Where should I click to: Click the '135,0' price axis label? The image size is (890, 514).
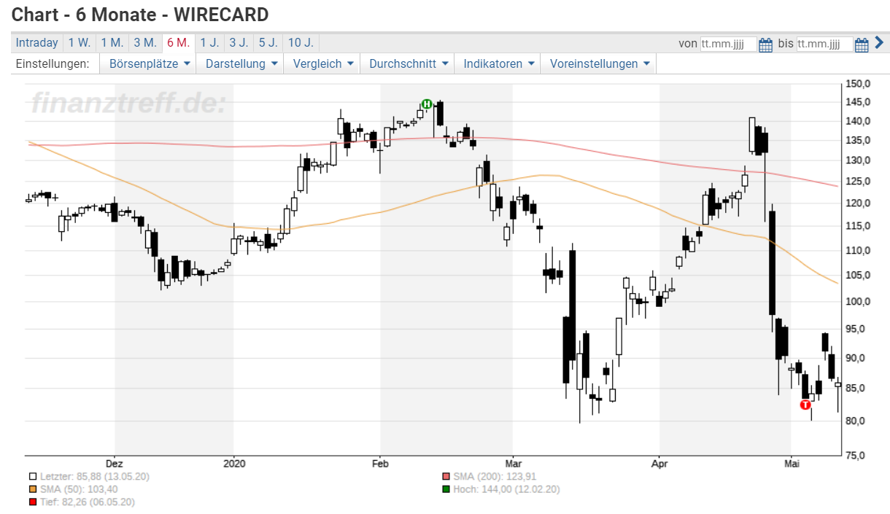(859, 141)
